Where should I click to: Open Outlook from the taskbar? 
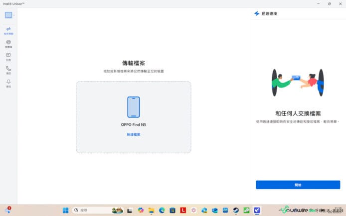(x=215, y=210)
